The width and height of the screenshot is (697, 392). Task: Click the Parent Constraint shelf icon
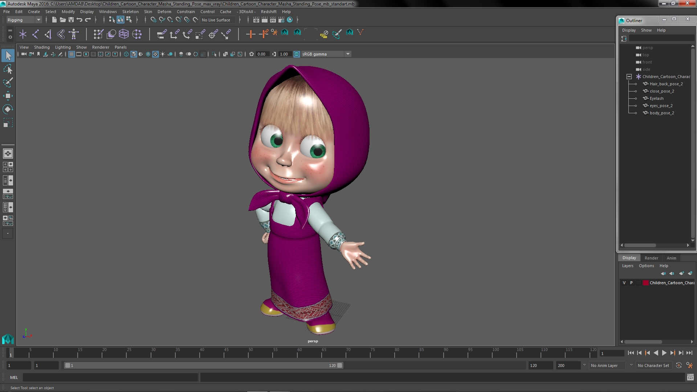point(162,34)
